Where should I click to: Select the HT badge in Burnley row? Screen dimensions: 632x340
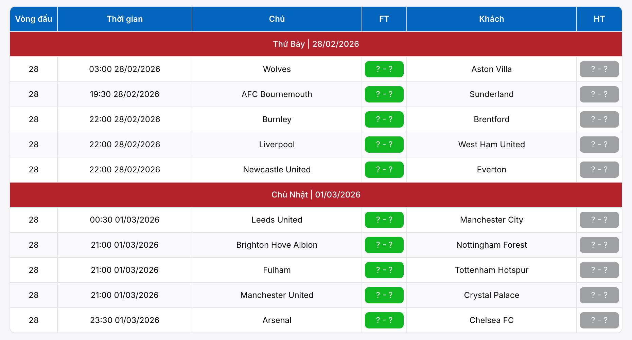click(x=599, y=119)
